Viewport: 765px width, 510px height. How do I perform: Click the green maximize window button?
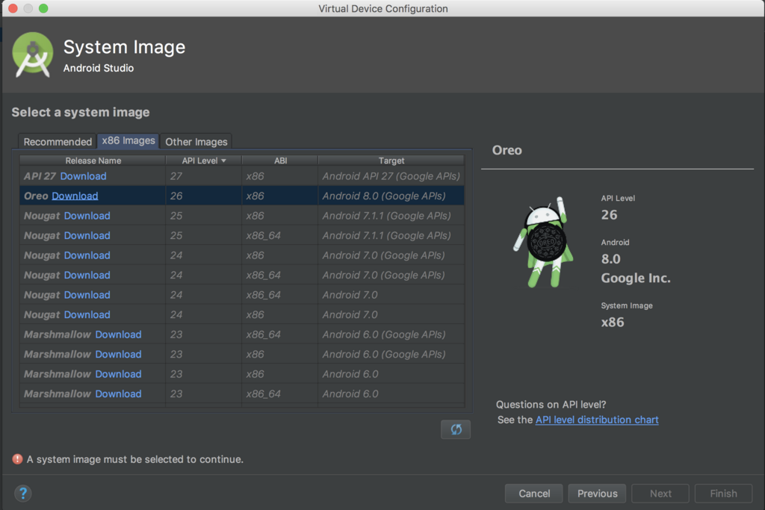pos(43,8)
